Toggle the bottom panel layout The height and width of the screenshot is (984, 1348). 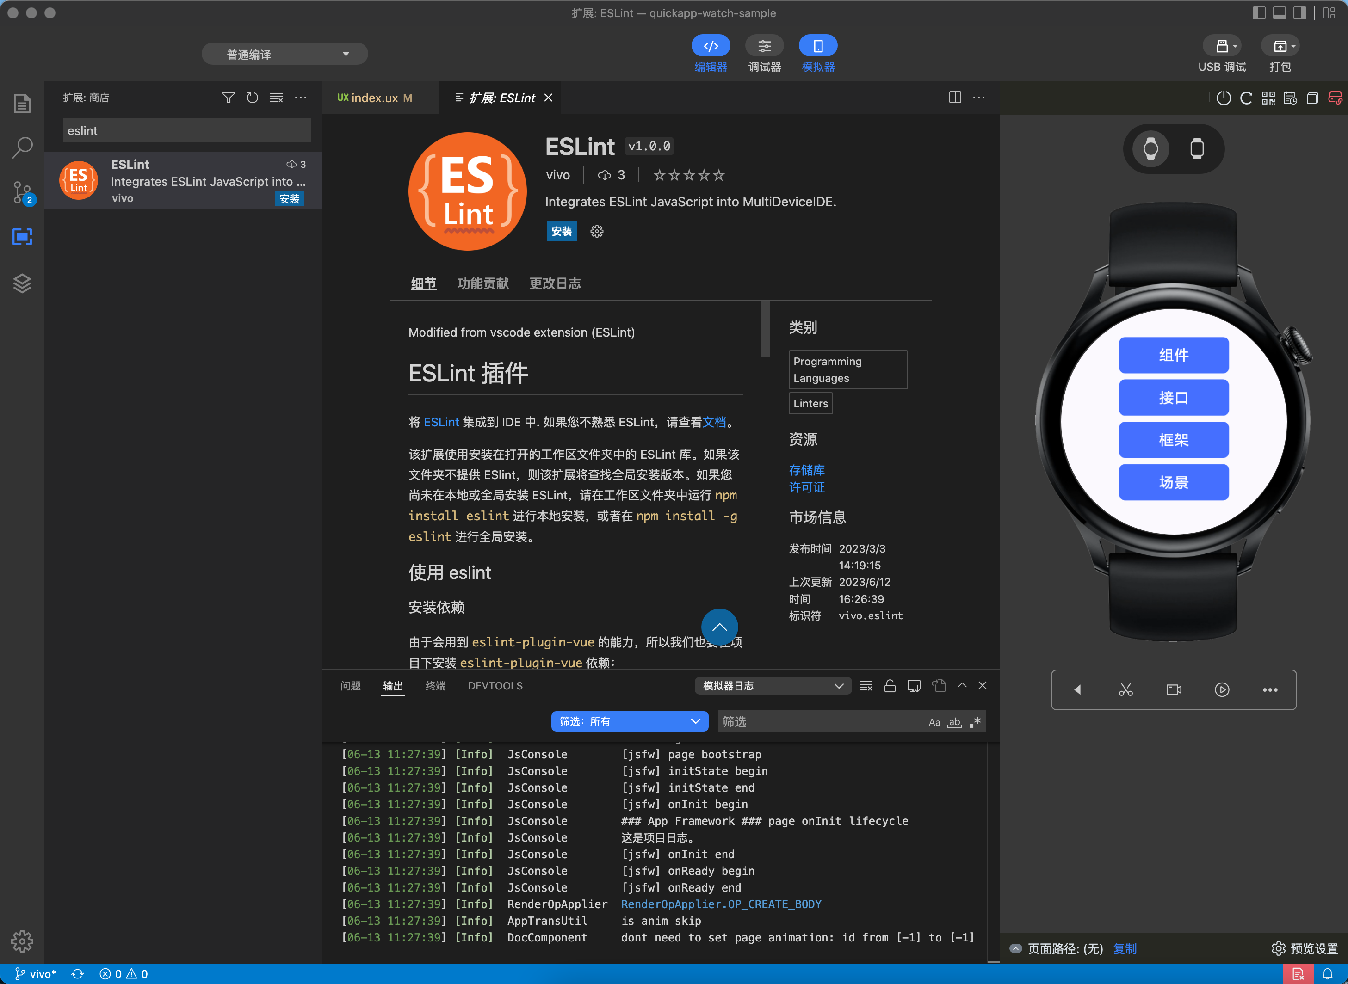point(1280,13)
